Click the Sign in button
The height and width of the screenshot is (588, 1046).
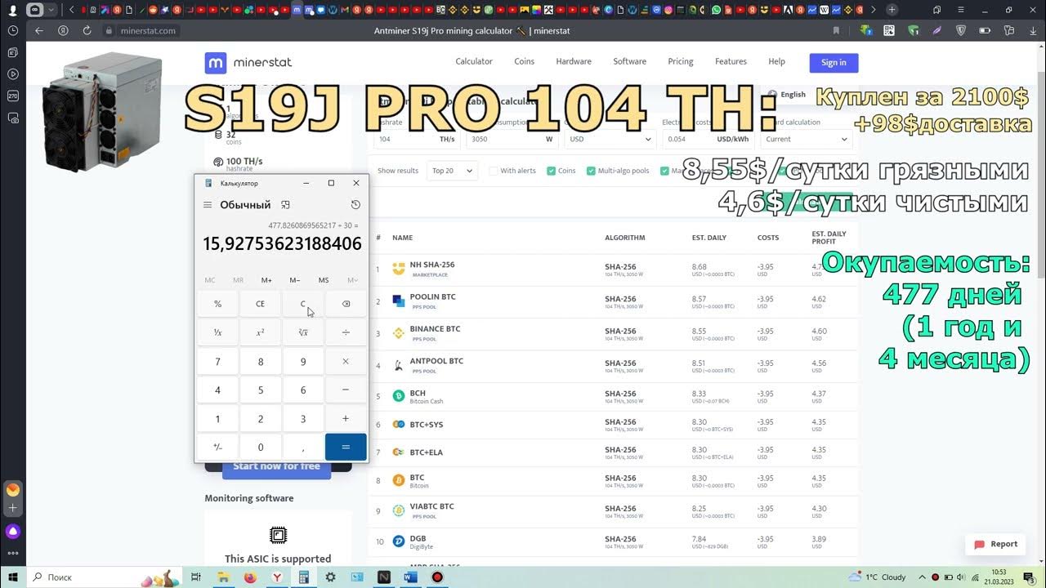(x=834, y=62)
